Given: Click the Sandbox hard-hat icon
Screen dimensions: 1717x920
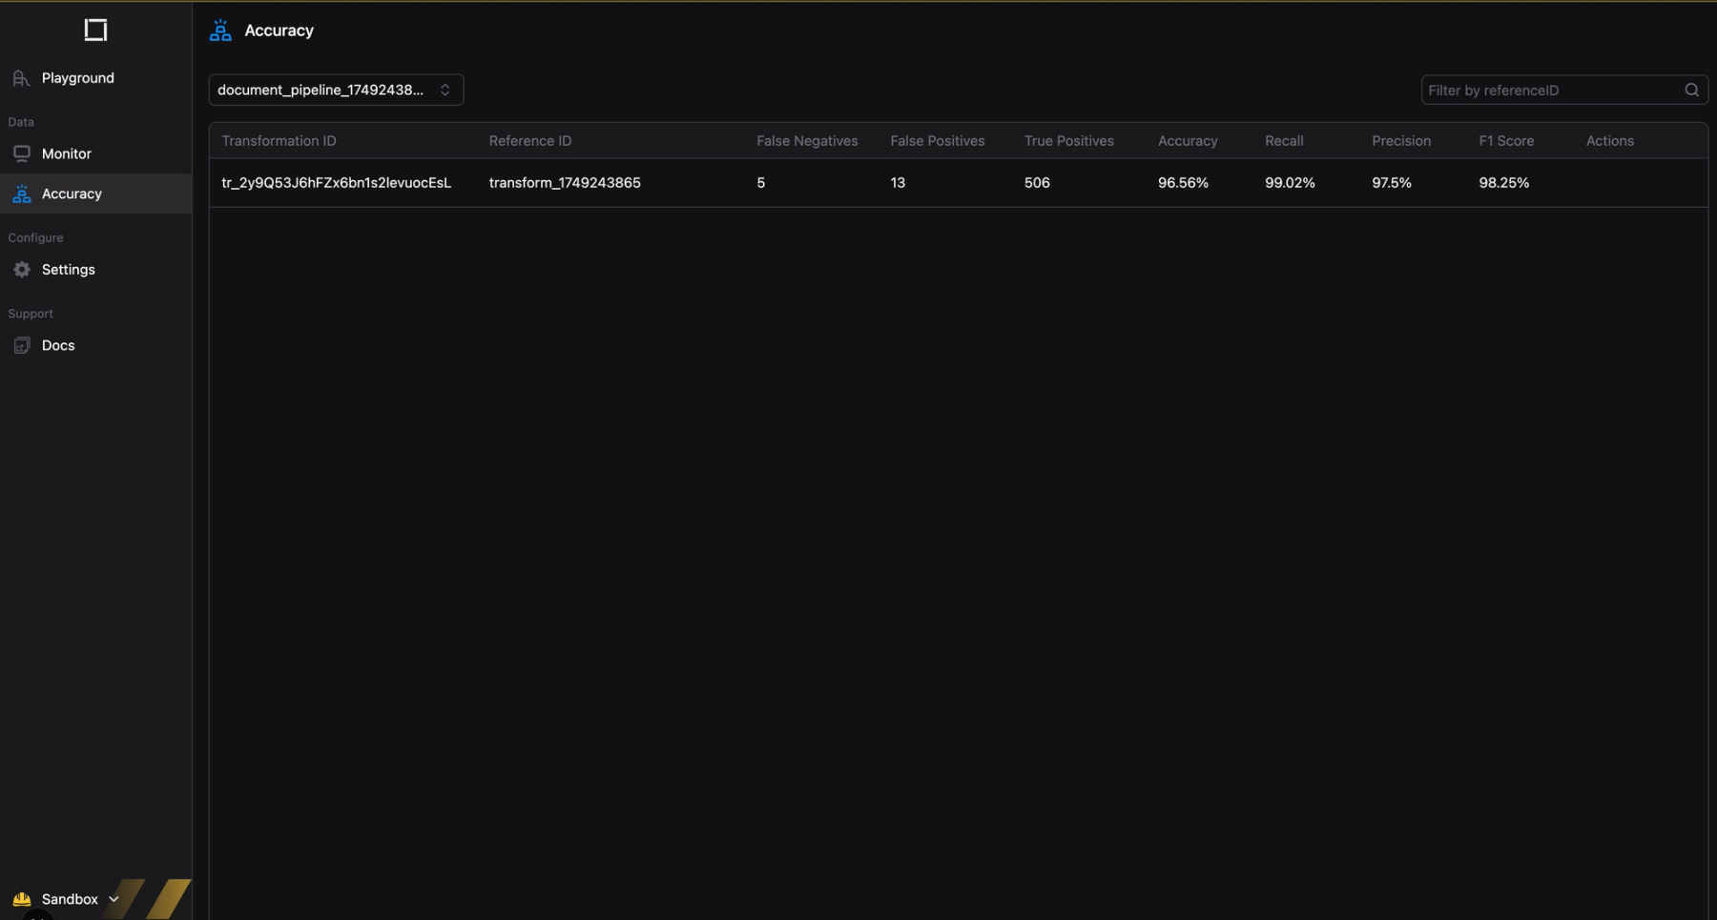Looking at the screenshot, I should click(21, 899).
